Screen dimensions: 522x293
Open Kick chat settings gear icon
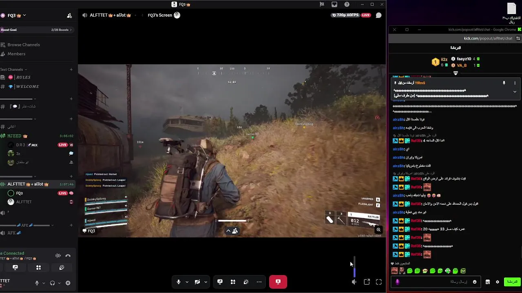497,282
